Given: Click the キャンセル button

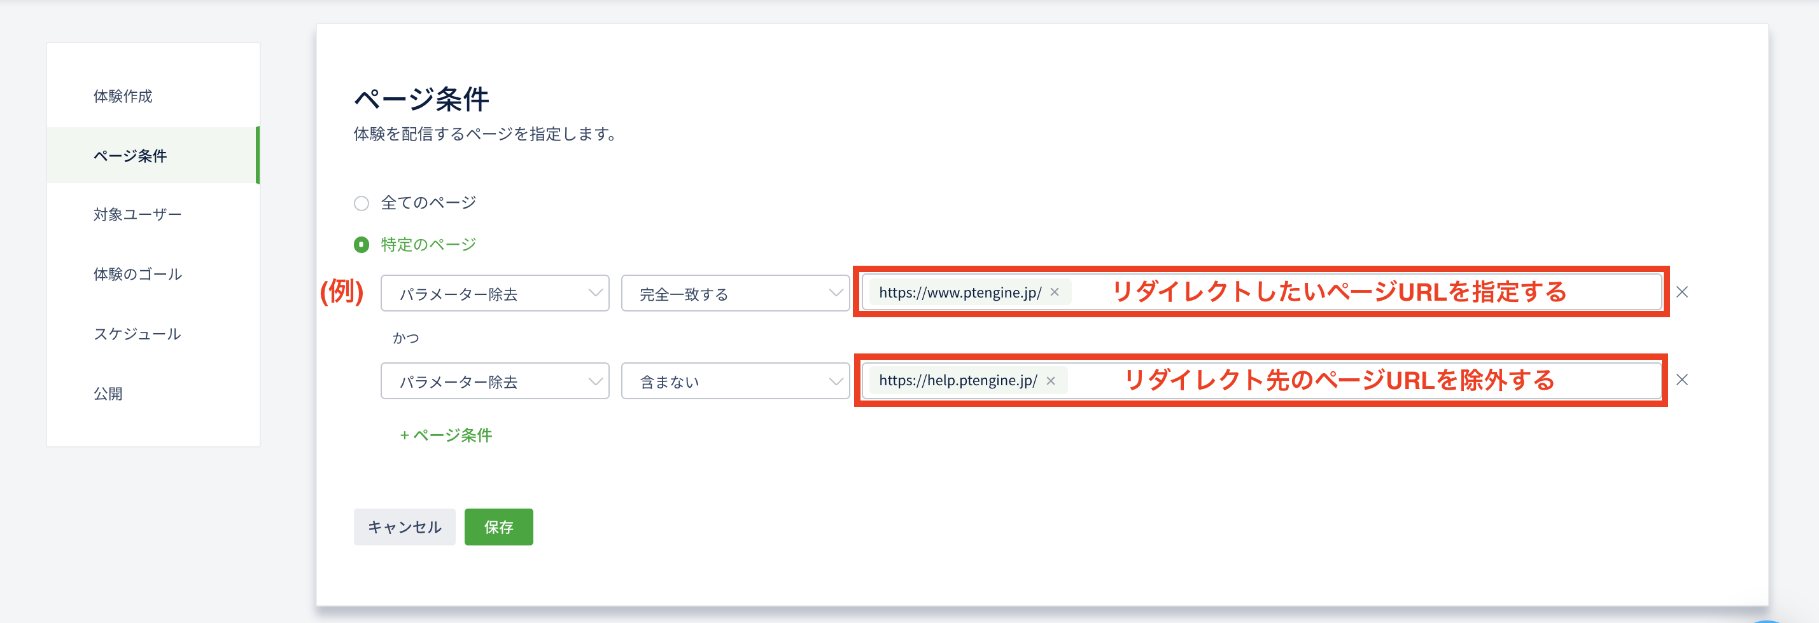Looking at the screenshot, I should click(405, 527).
